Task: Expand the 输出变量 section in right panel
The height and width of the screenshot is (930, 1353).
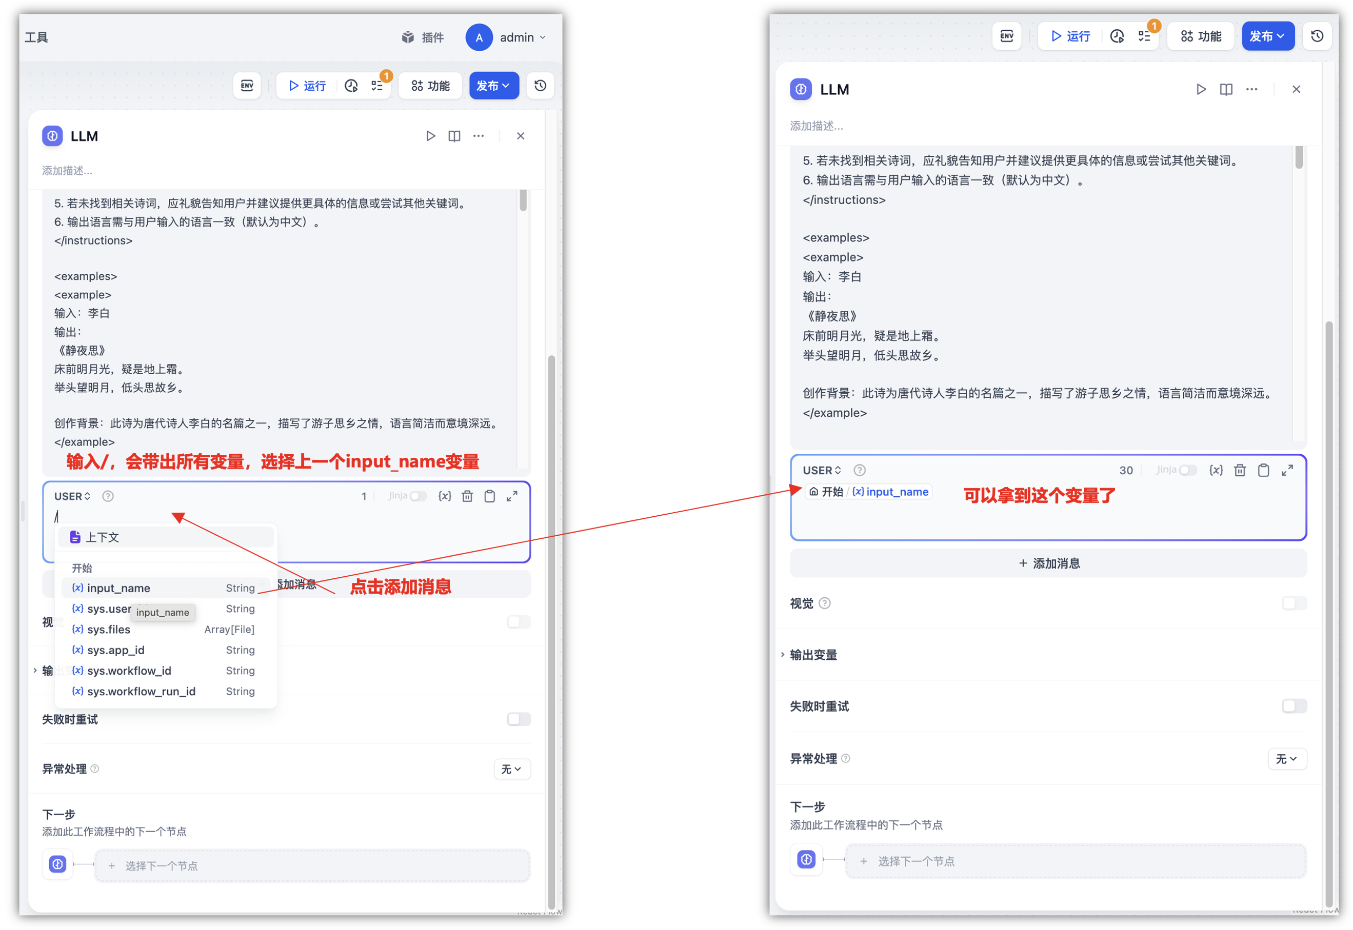Action: click(812, 655)
